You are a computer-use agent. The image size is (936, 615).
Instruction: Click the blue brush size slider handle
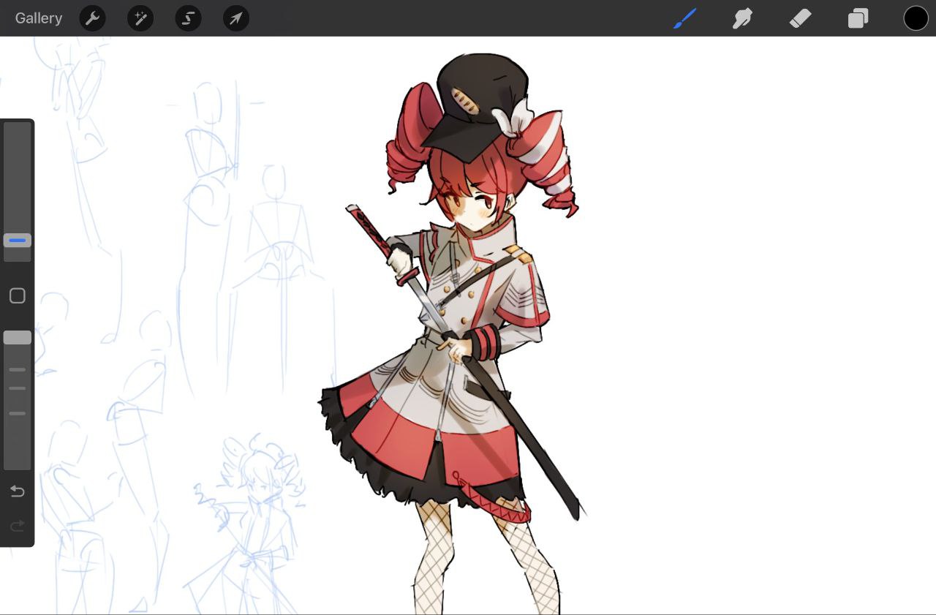[18, 241]
